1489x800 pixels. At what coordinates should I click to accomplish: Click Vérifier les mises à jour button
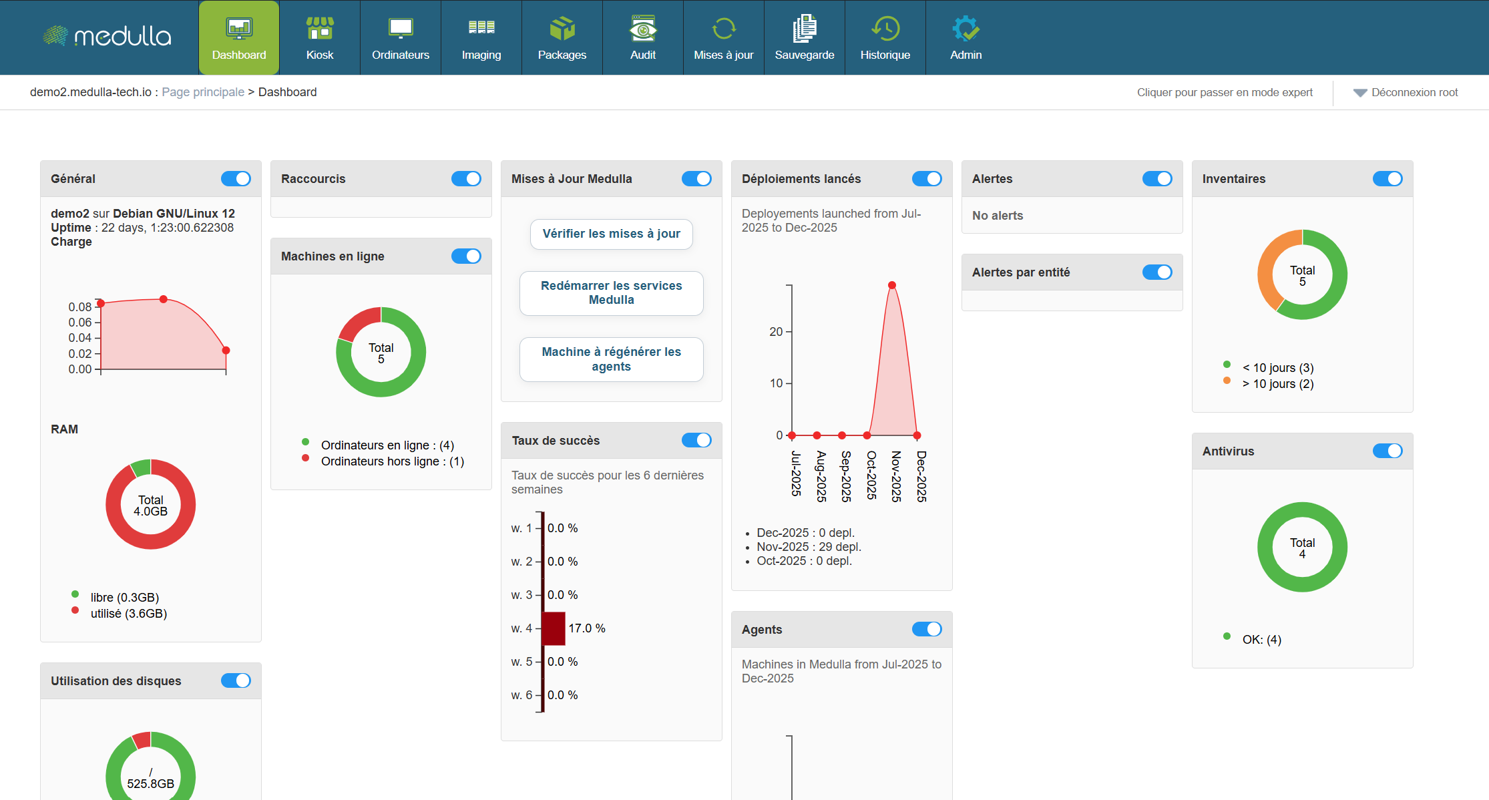tap(611, 234)
